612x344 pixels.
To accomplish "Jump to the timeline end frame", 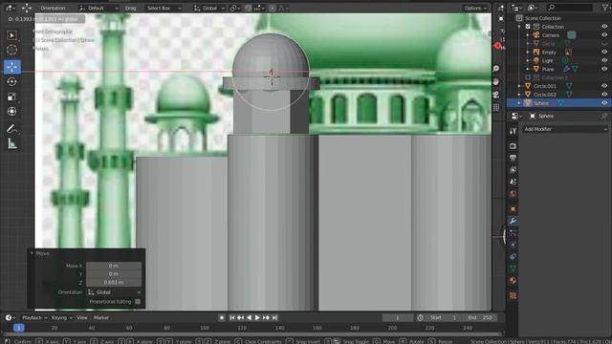I will (x=274, y=318).
